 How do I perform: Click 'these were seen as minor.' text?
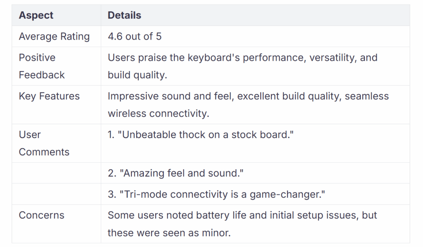169,233
